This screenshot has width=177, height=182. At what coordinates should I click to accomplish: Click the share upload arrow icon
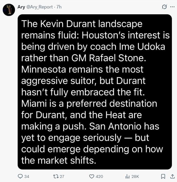172,176
